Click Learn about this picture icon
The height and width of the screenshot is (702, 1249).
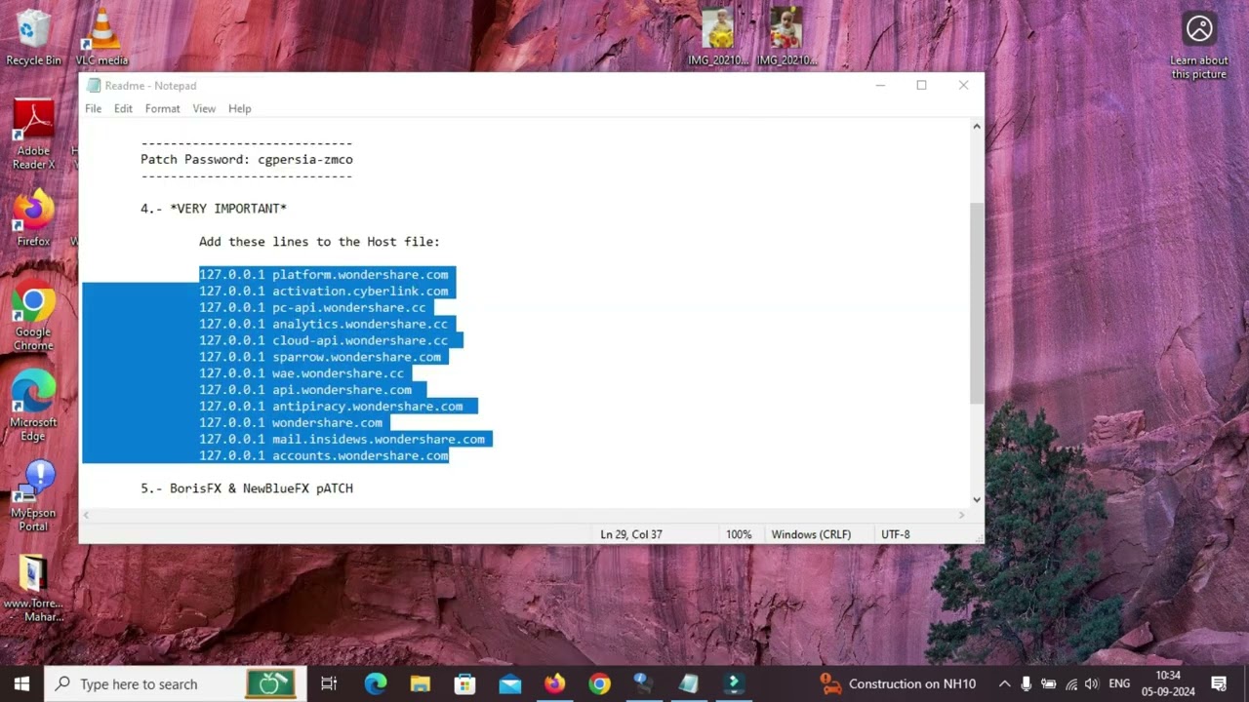(x=1199, y=46)
